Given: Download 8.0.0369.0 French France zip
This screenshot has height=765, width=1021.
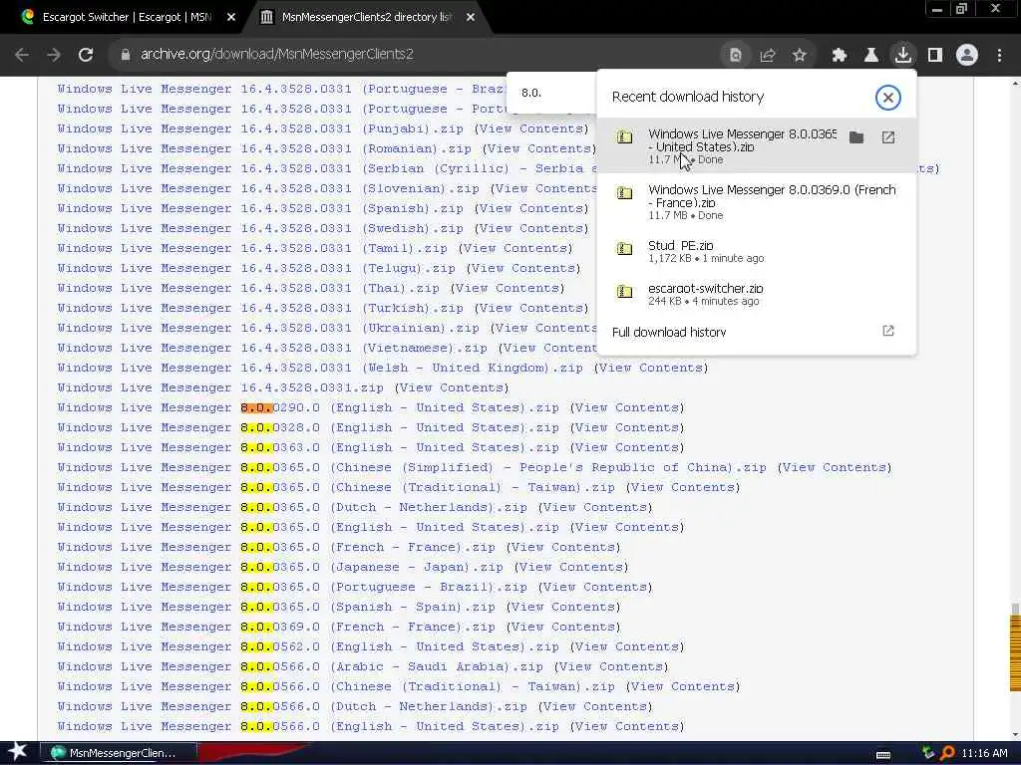Looking at the screenshot, I should coord(276,628).
